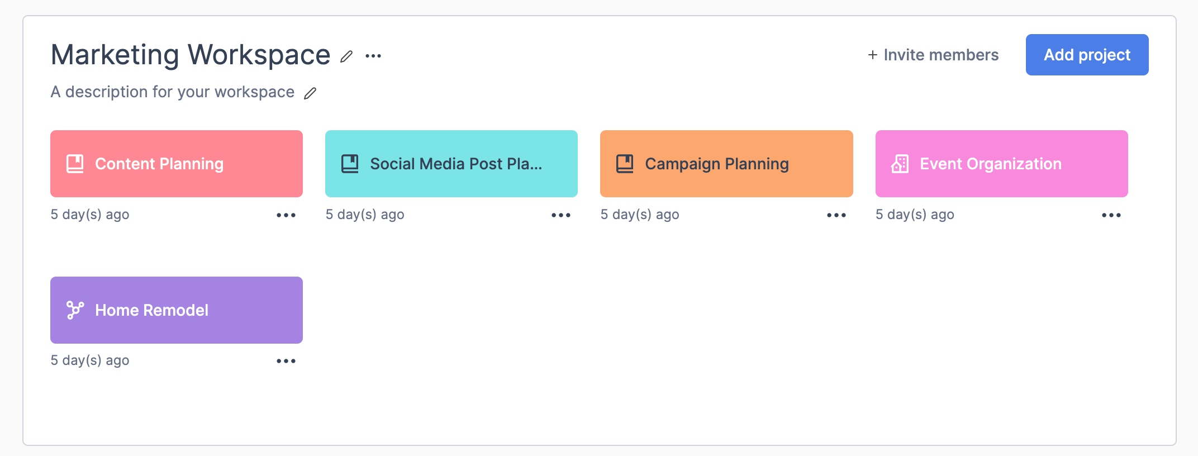Open the Home Remodel project title

(151, 310)
